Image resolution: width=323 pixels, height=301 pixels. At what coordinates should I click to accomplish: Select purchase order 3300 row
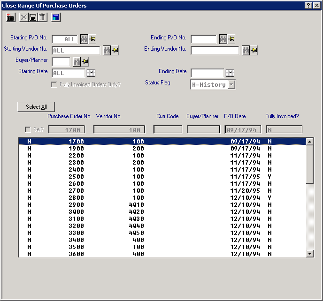(162, 233)
